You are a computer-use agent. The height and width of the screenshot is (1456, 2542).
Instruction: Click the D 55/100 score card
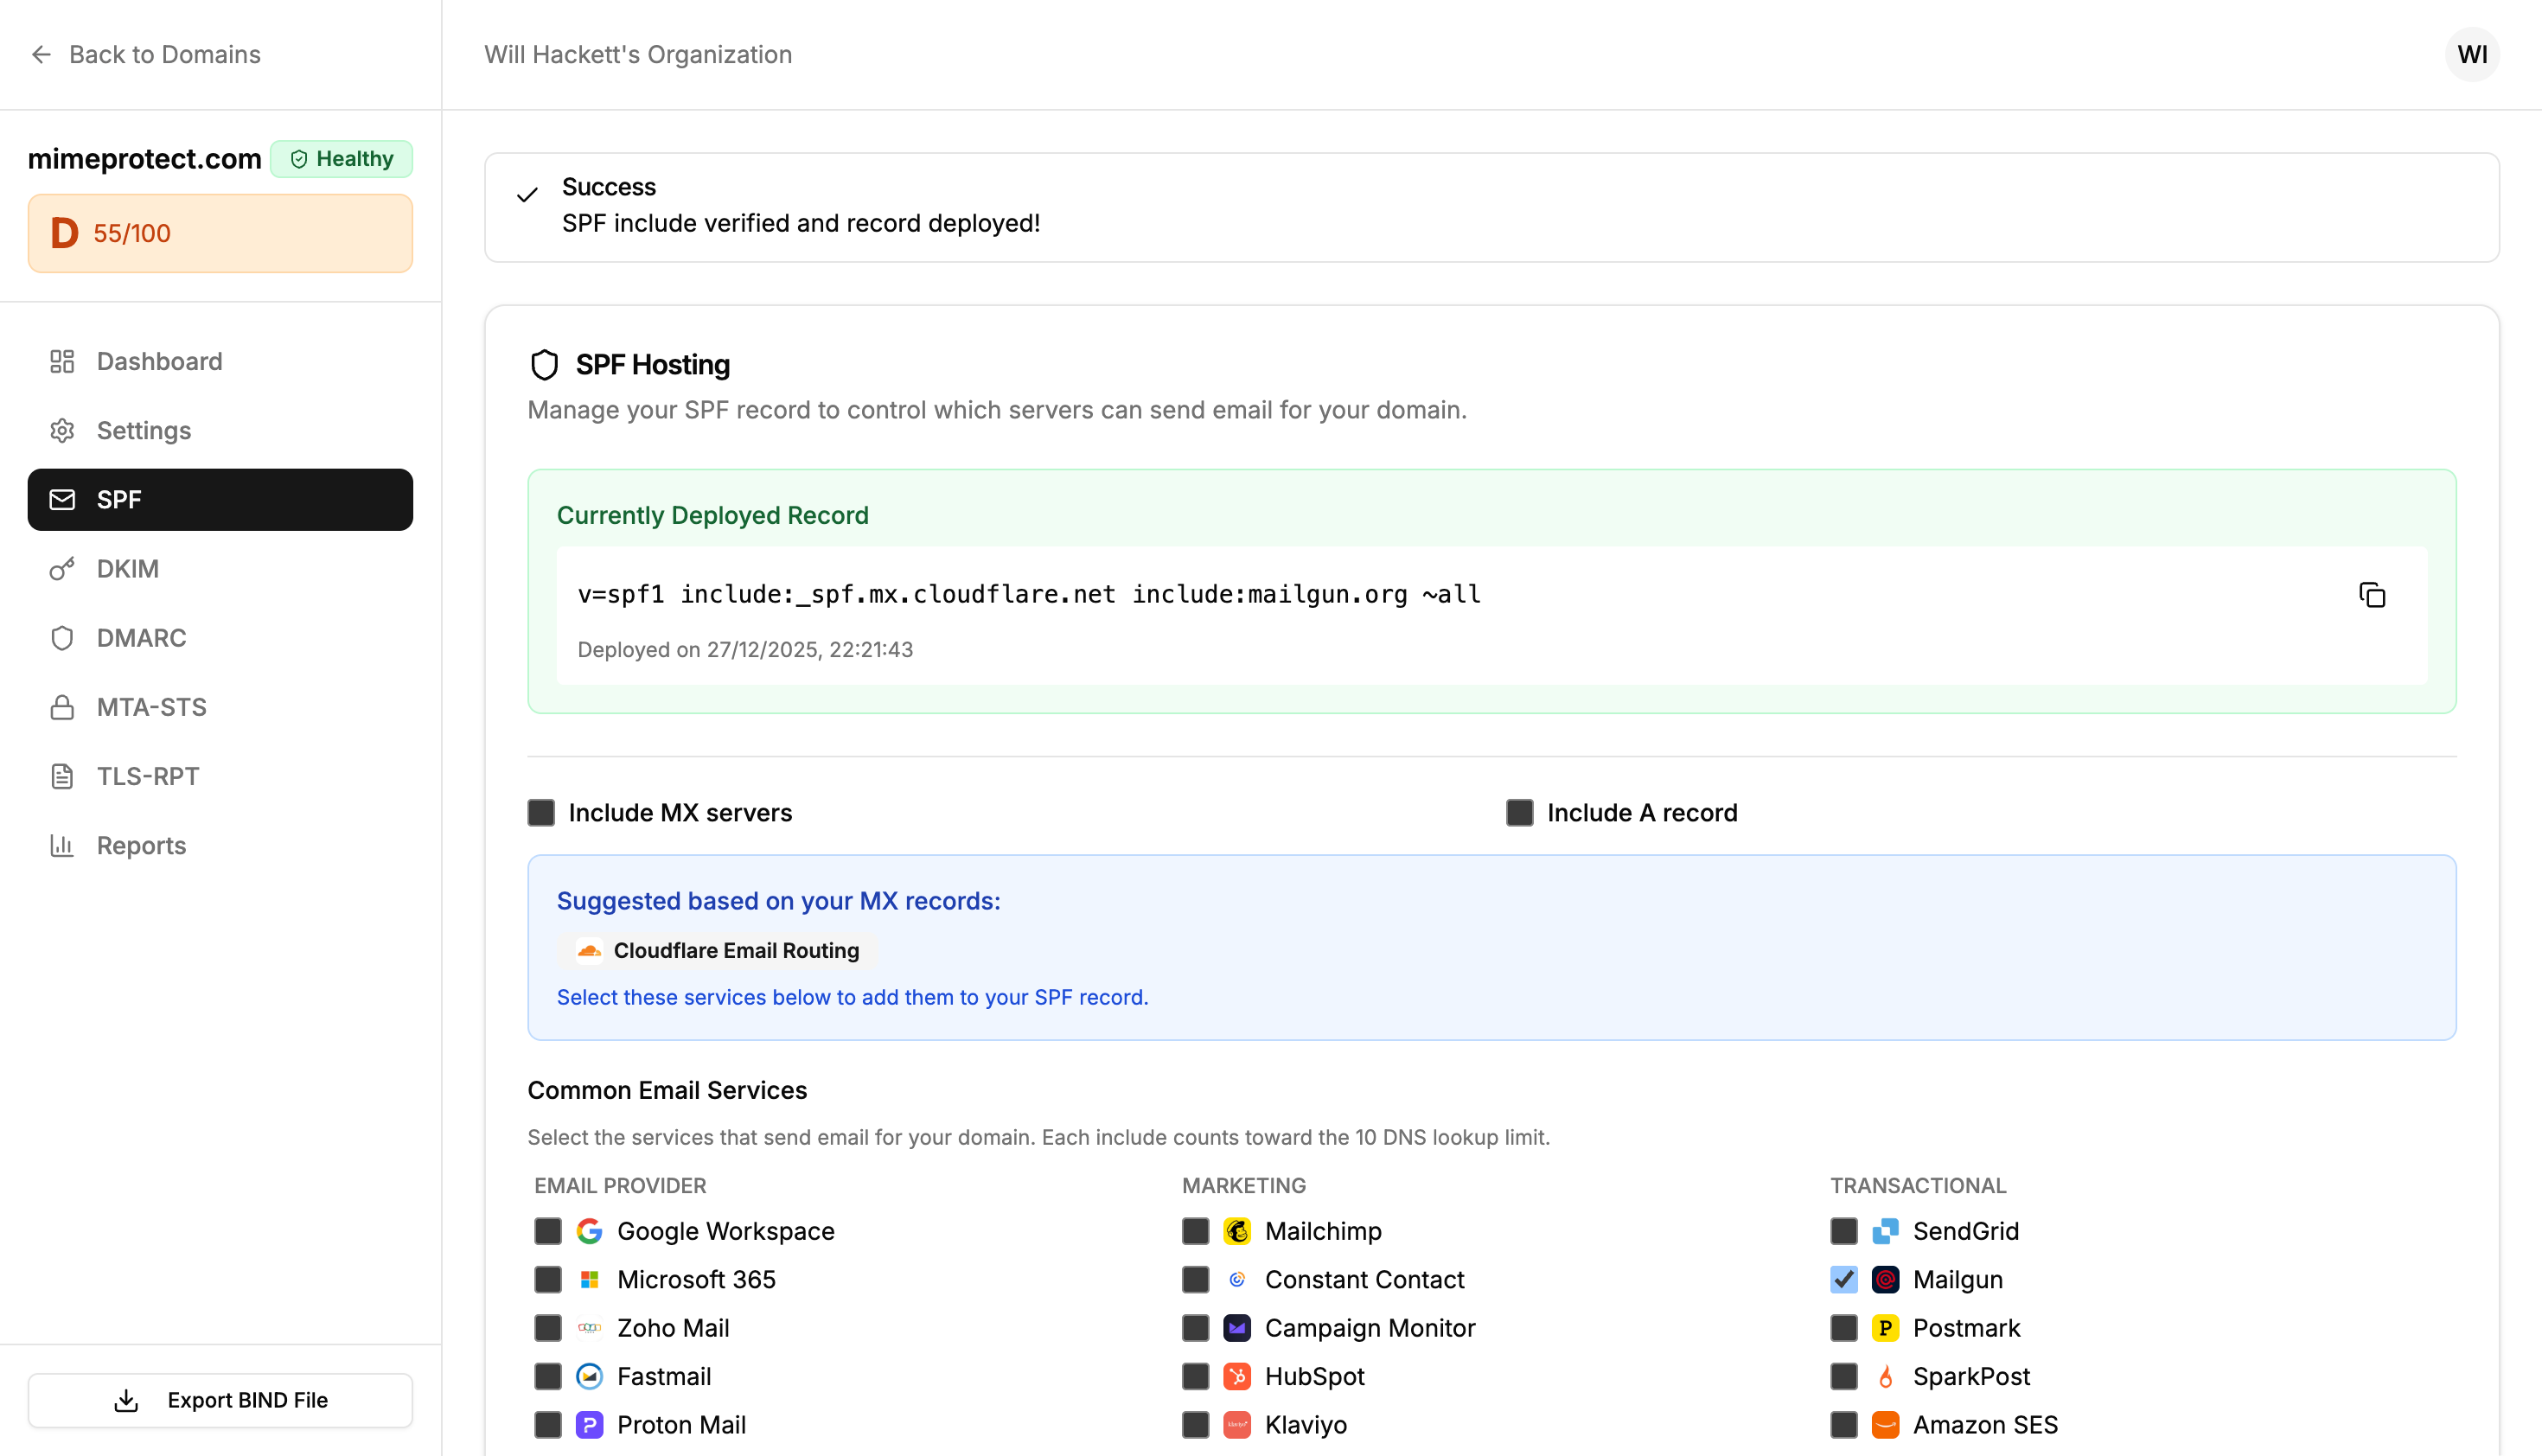[x=220, y=233]
